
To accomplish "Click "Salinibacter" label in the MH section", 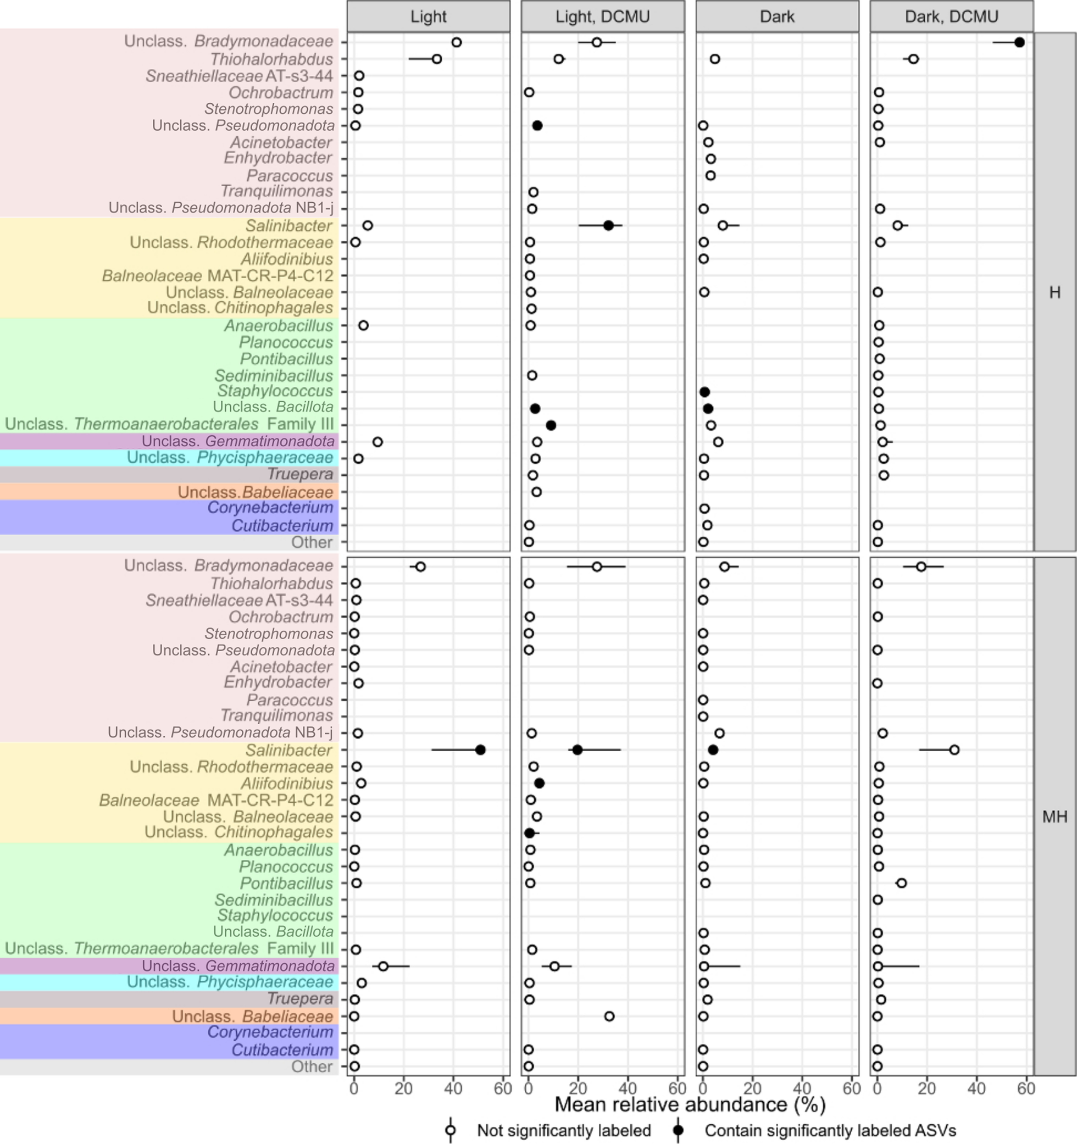I will point(289,751).
